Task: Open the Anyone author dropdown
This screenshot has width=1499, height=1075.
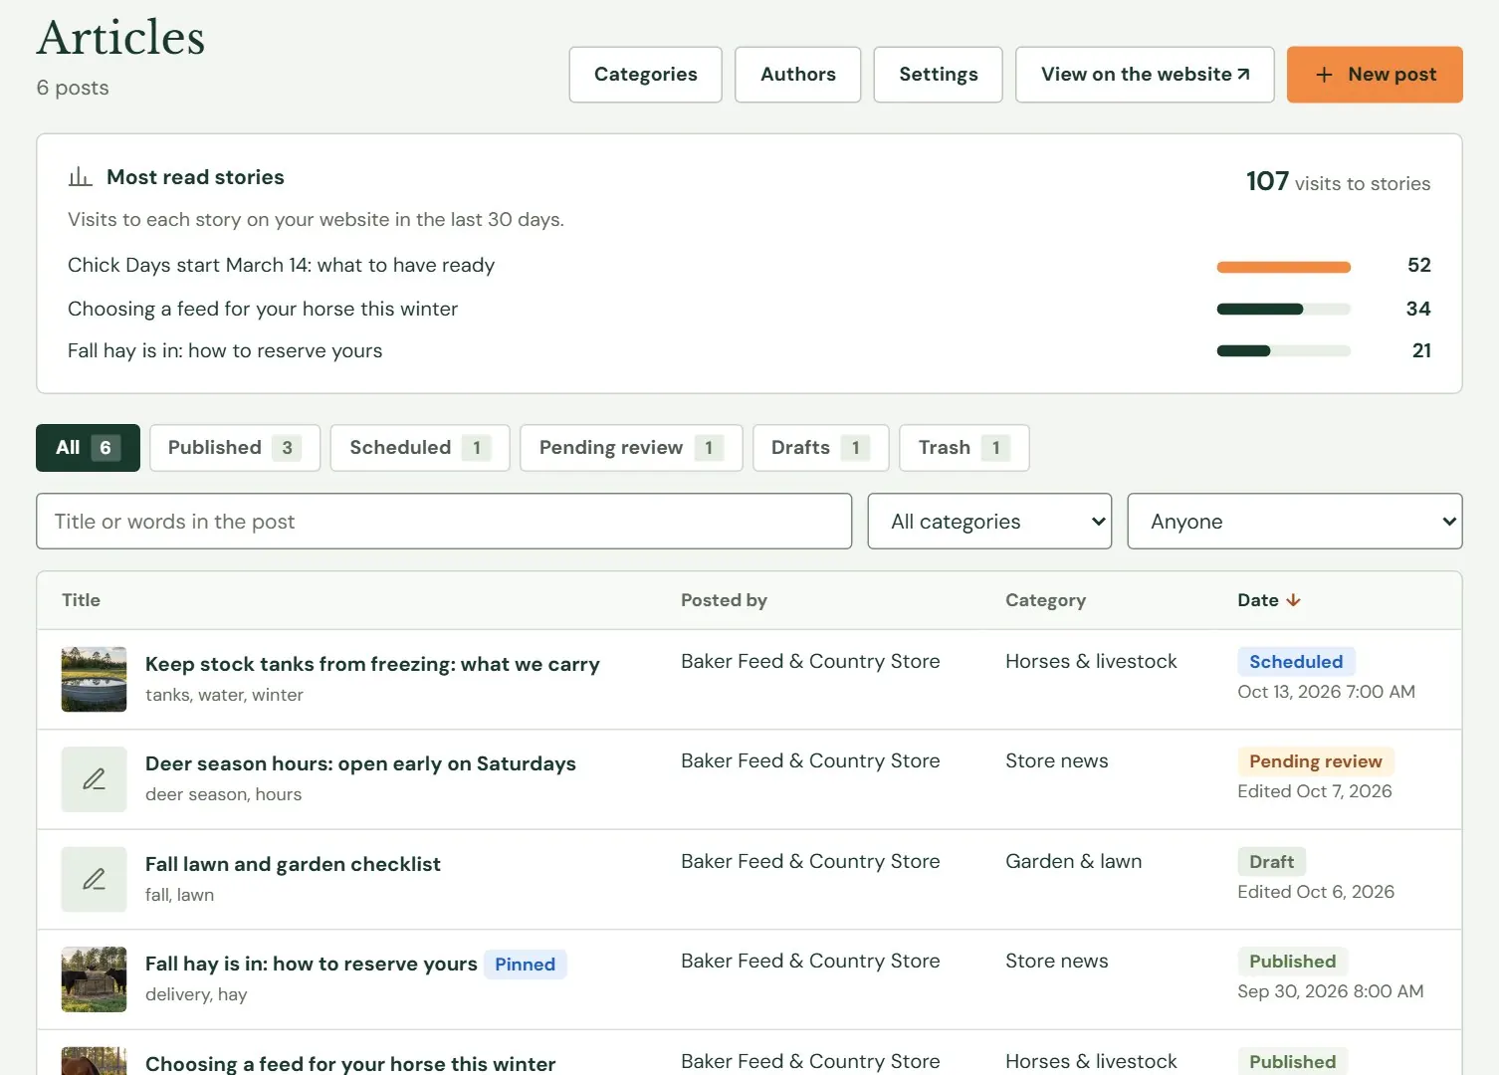Action: tap(1294, 522)
